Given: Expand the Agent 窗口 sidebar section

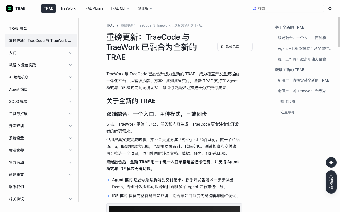Looking at the screenshot, I should pyautogui.click(x=41, y=89).
